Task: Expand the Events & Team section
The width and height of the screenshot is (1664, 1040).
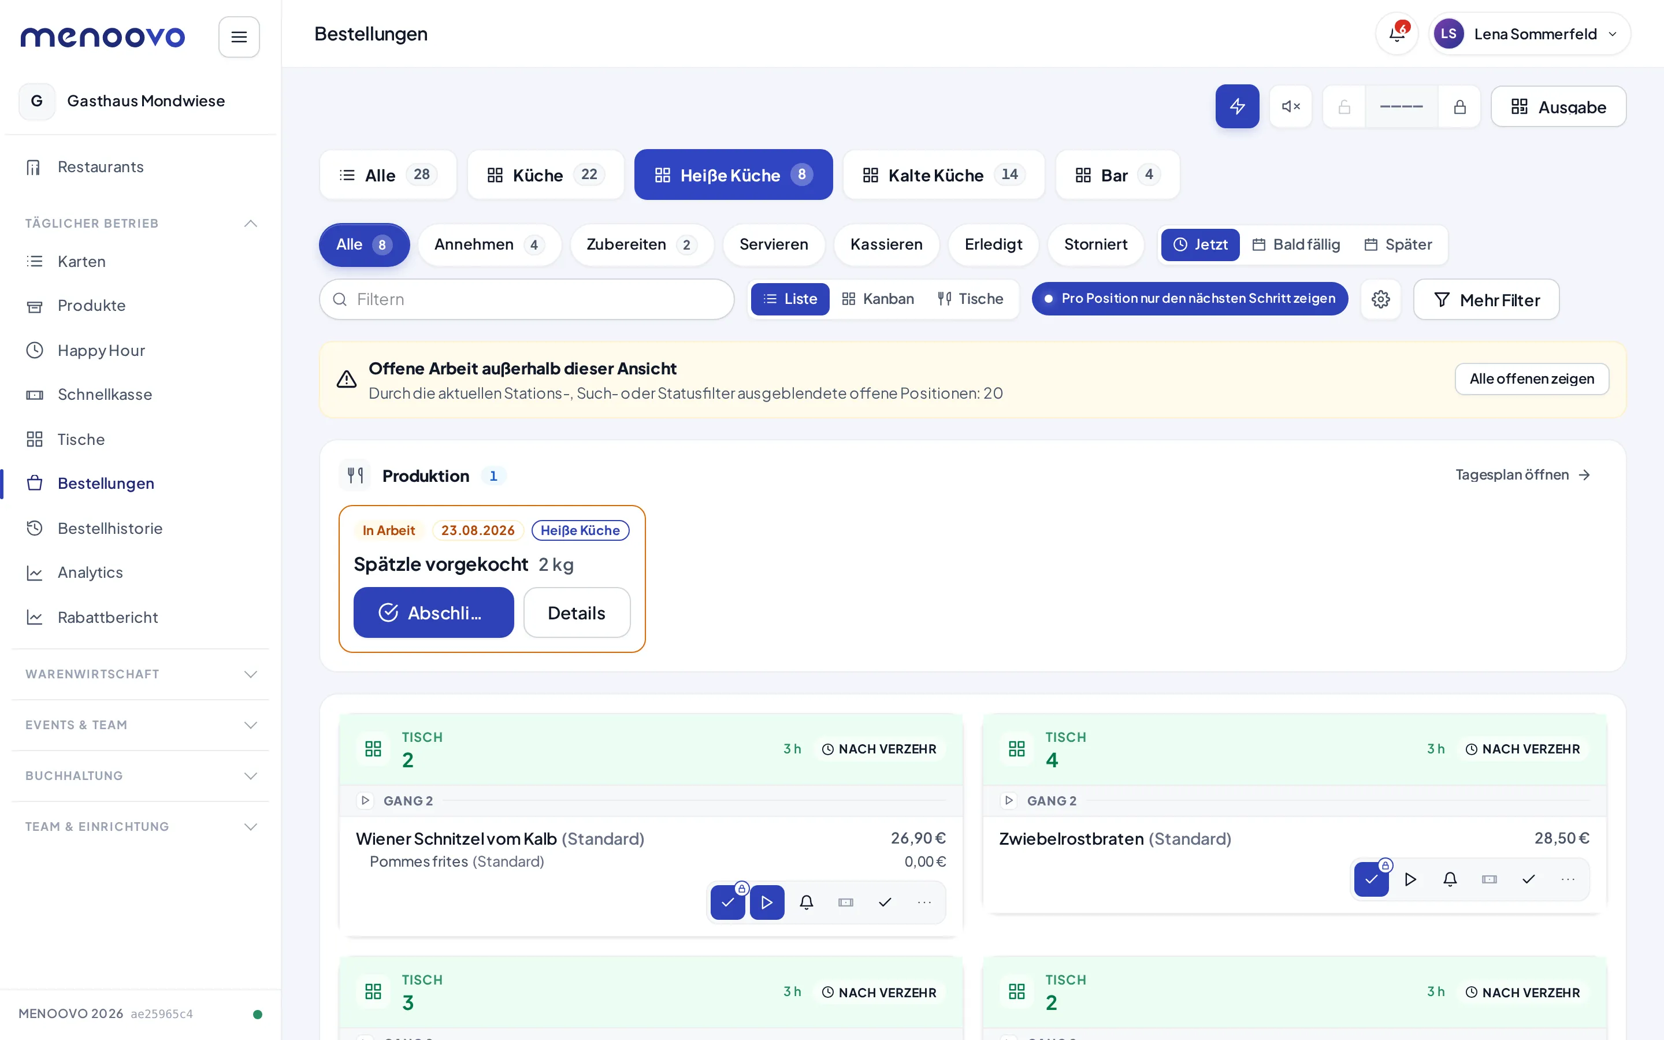Action: [x=141, y=725]
